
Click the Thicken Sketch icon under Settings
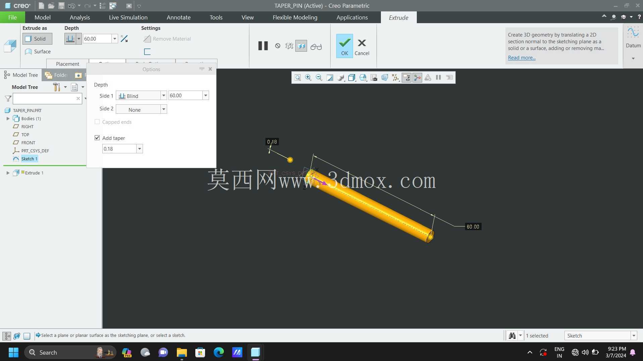point(147,52)
